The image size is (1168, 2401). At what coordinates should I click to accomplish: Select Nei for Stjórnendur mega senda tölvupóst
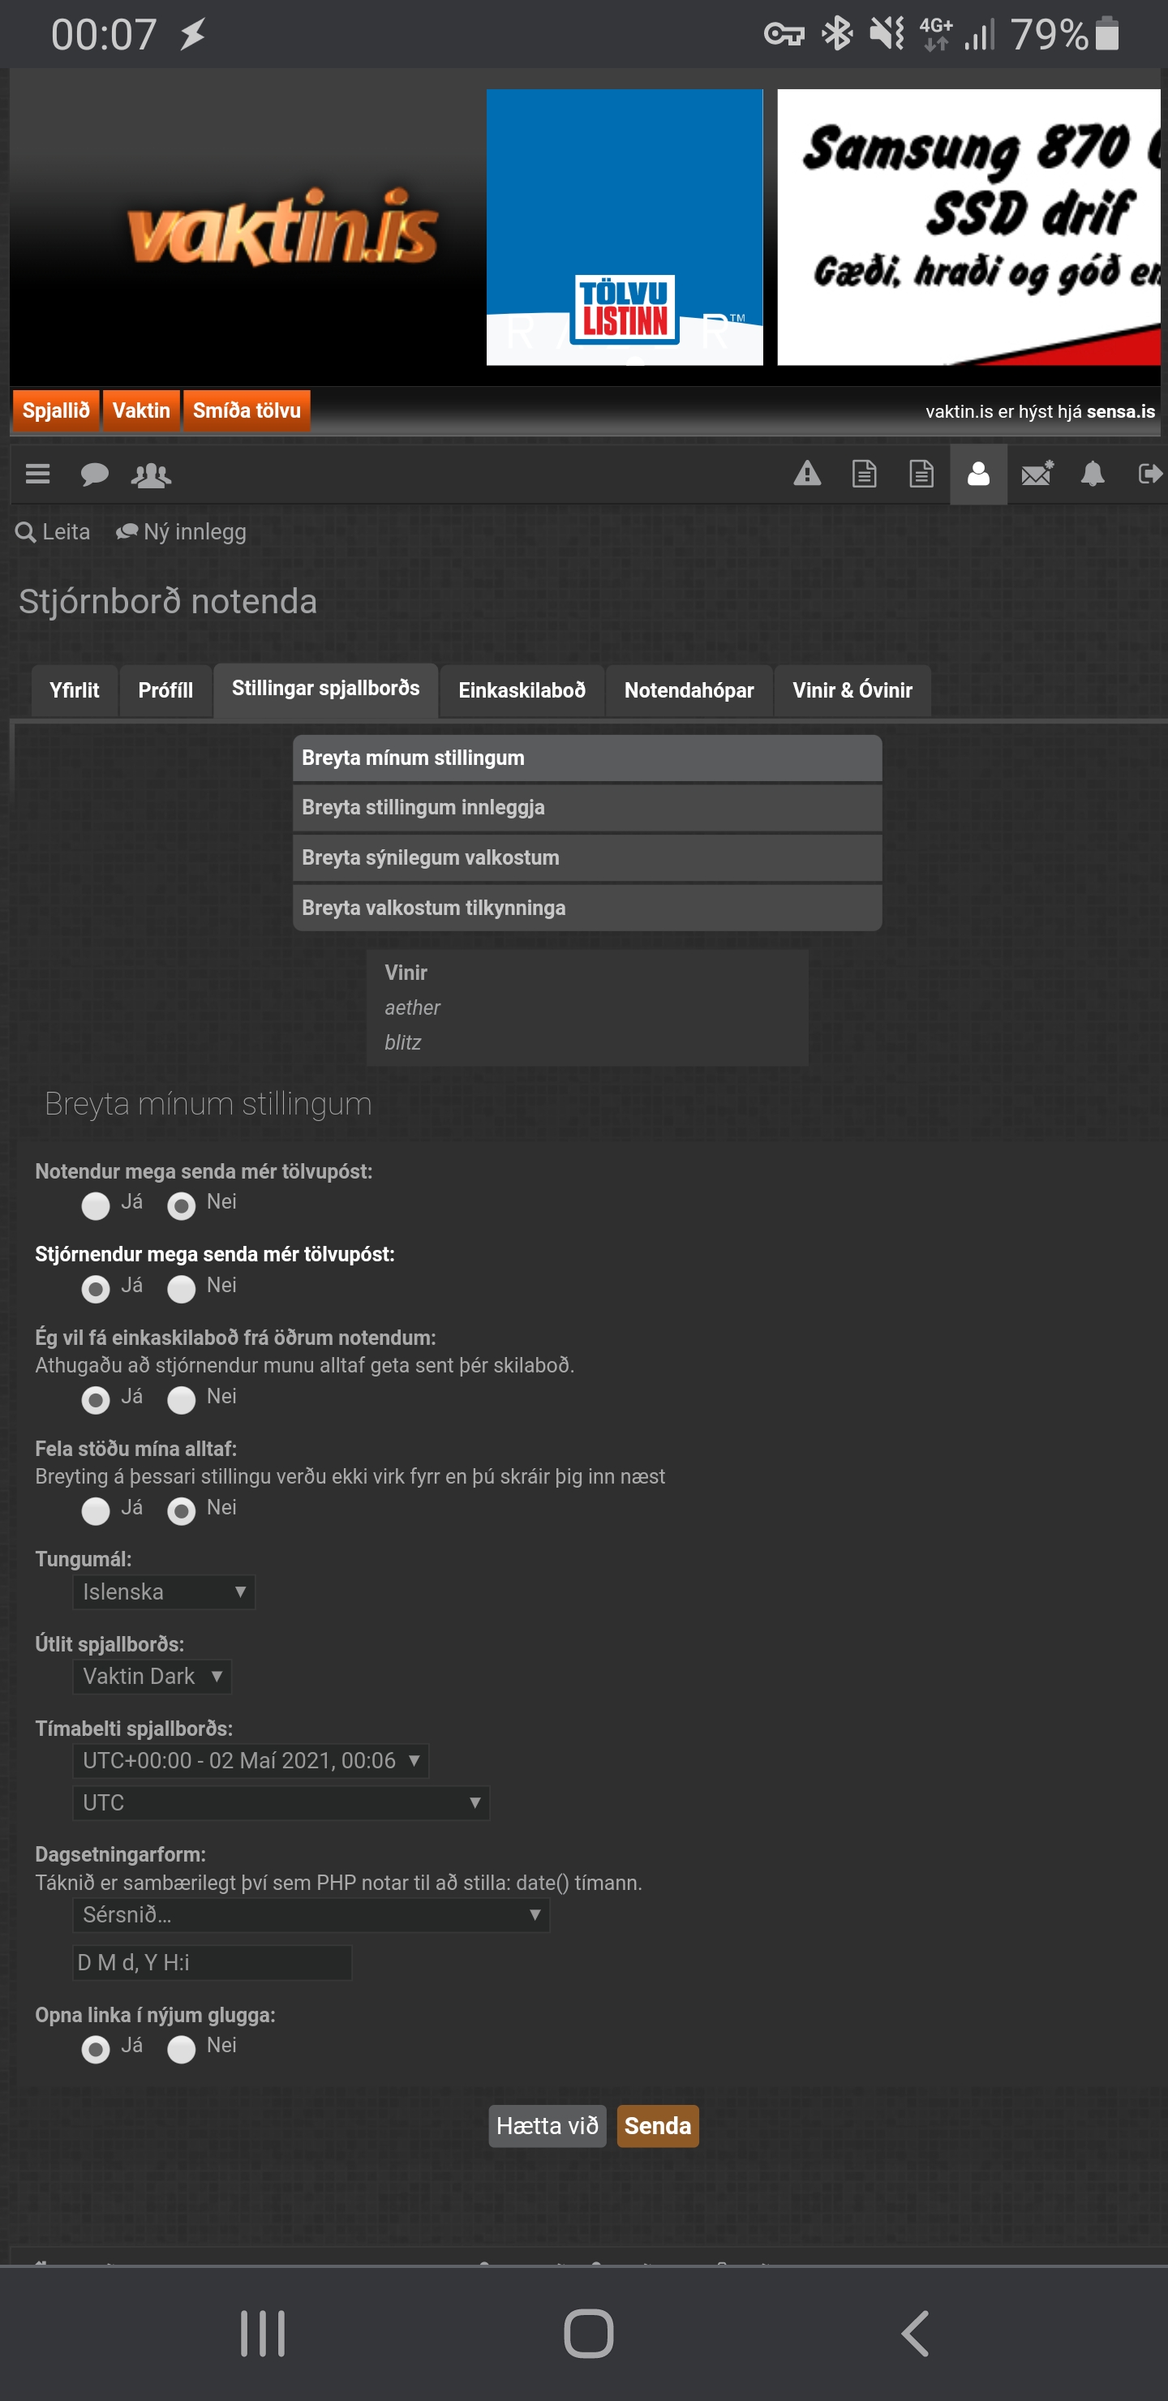(181, 1289)
